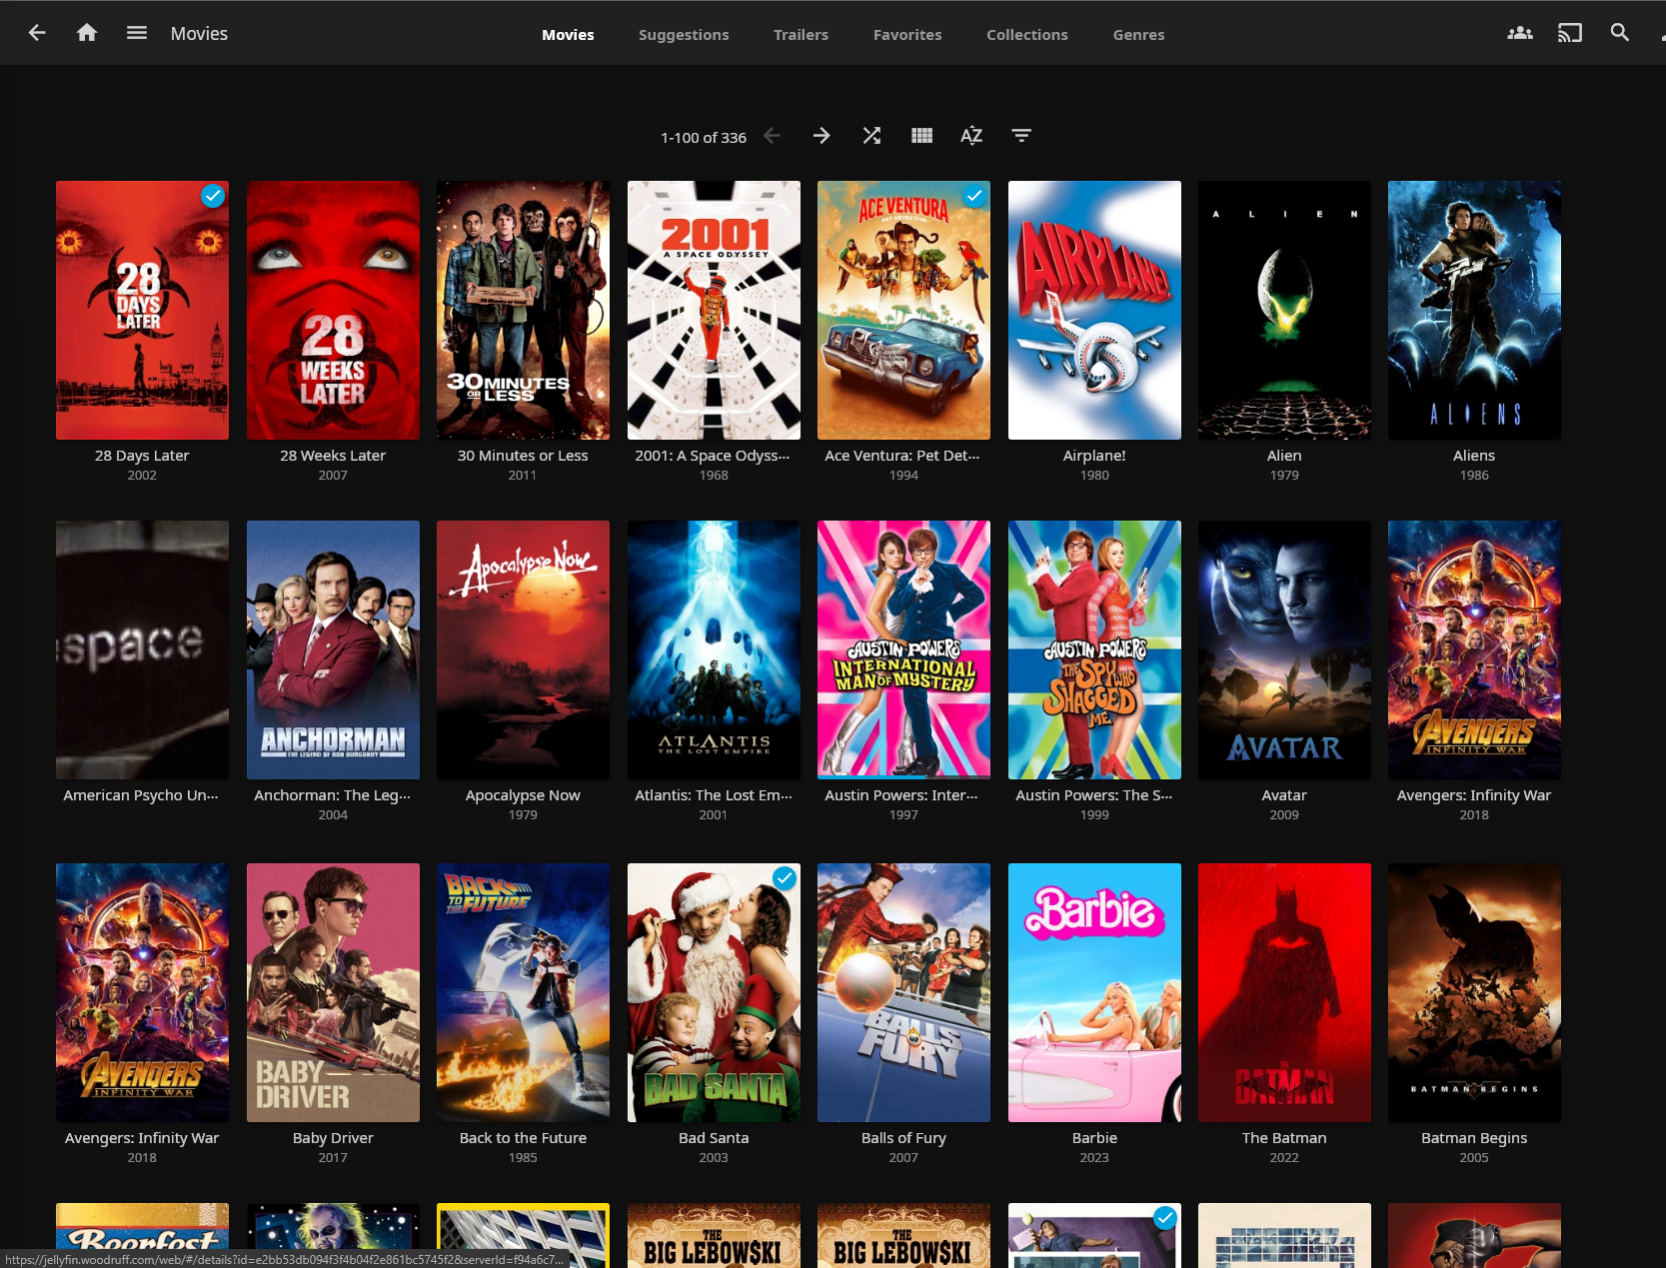Open the filter options
This screenshot has height=1268, width=1666.
[x=1021, y=136]
